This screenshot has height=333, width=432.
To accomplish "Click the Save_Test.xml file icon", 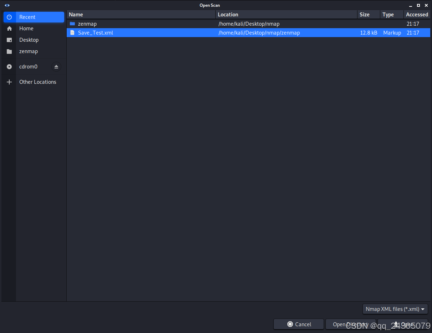I will coord(72,33).
